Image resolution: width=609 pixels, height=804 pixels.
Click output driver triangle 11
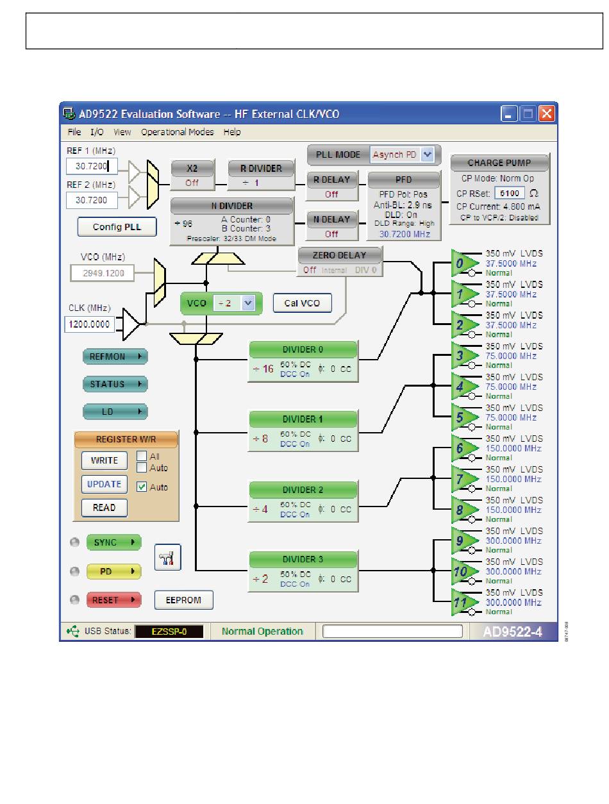click(x=464, y=601)
